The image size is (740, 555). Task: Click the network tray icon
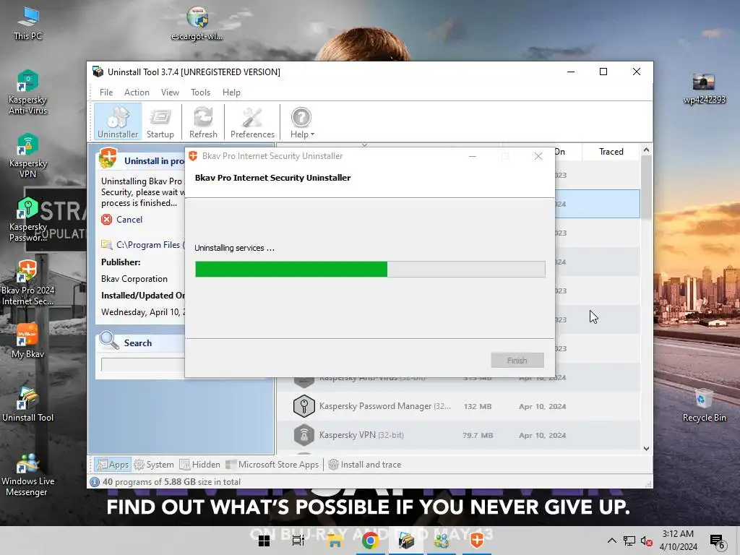[x=629, y=541]
